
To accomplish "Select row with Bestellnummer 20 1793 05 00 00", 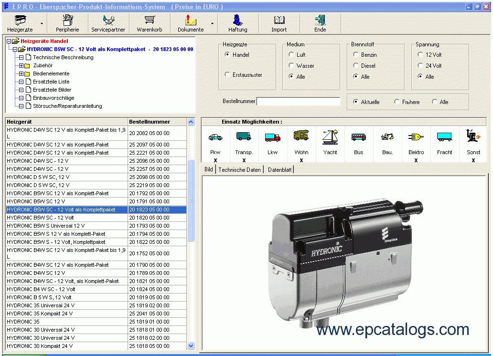I will 96,226.
